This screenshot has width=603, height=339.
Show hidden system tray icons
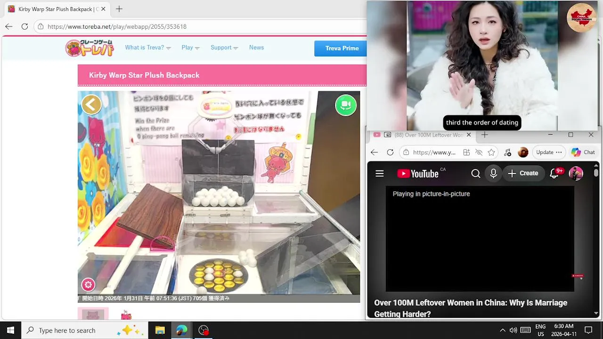[x=502, y=330]
